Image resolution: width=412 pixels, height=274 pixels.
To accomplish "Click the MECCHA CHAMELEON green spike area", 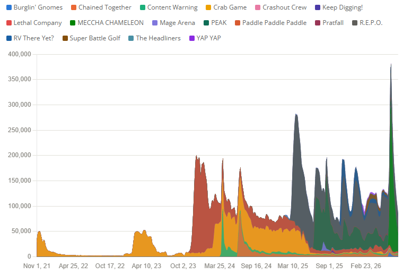I will (392, 198).
